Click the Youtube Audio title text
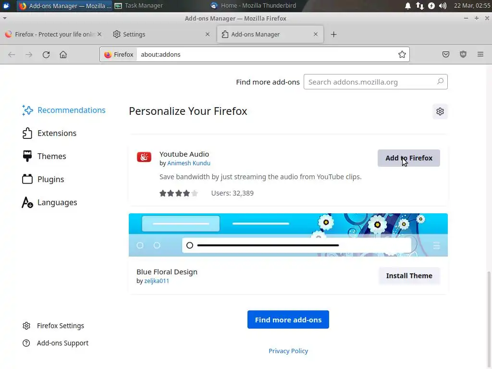 184,154
